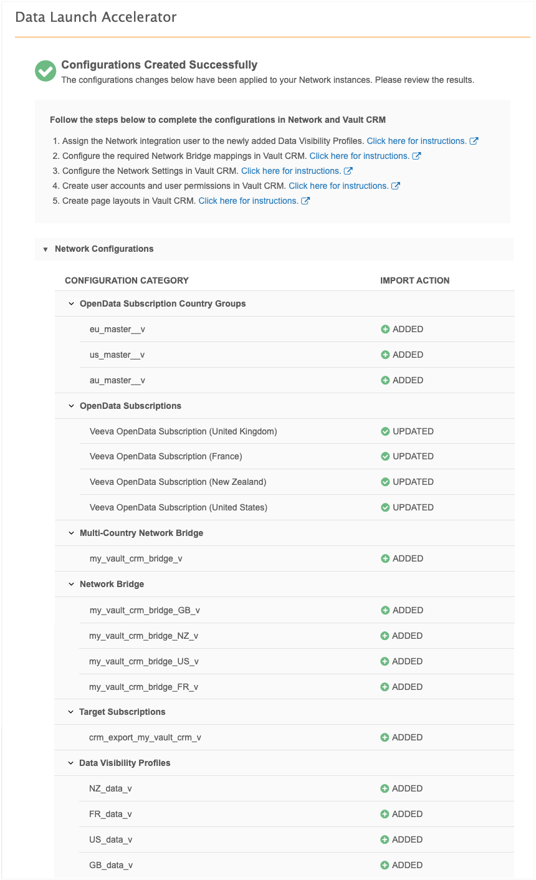Click external link icon after Network Settings instructions

[348, 171]
